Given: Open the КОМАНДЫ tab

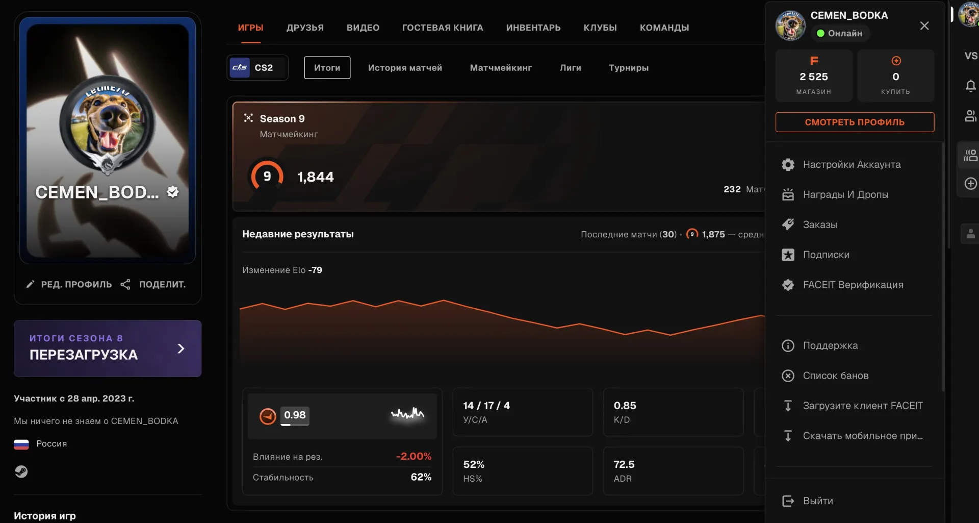Looking at the screenshot, I should coord(664,28).
